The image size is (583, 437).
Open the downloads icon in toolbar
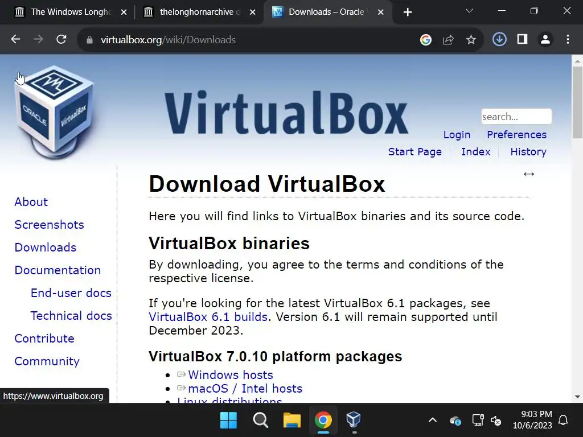click(499, 39)
